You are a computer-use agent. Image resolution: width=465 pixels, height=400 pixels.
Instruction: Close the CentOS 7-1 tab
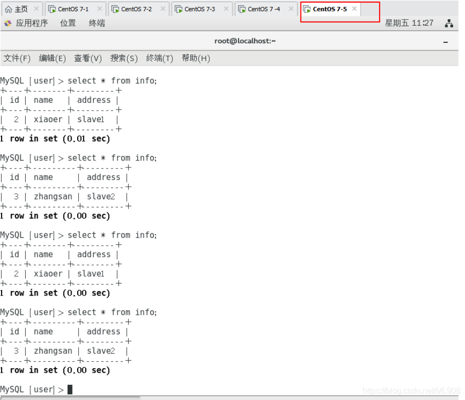[x=100, y=9]
